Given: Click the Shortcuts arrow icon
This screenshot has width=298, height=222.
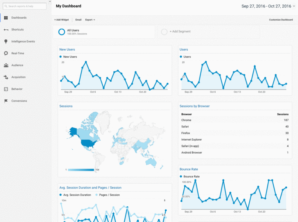Looking at the screenshot, I should point(6,30).
